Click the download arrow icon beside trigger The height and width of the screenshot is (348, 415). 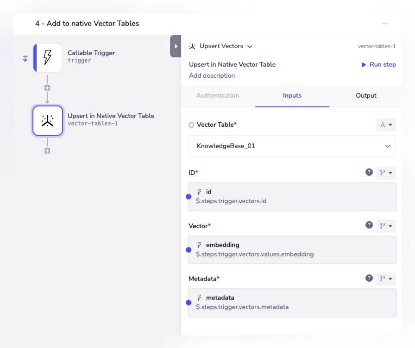pos(25,58)
